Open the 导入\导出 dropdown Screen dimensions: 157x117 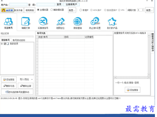(x=26, y=79)
